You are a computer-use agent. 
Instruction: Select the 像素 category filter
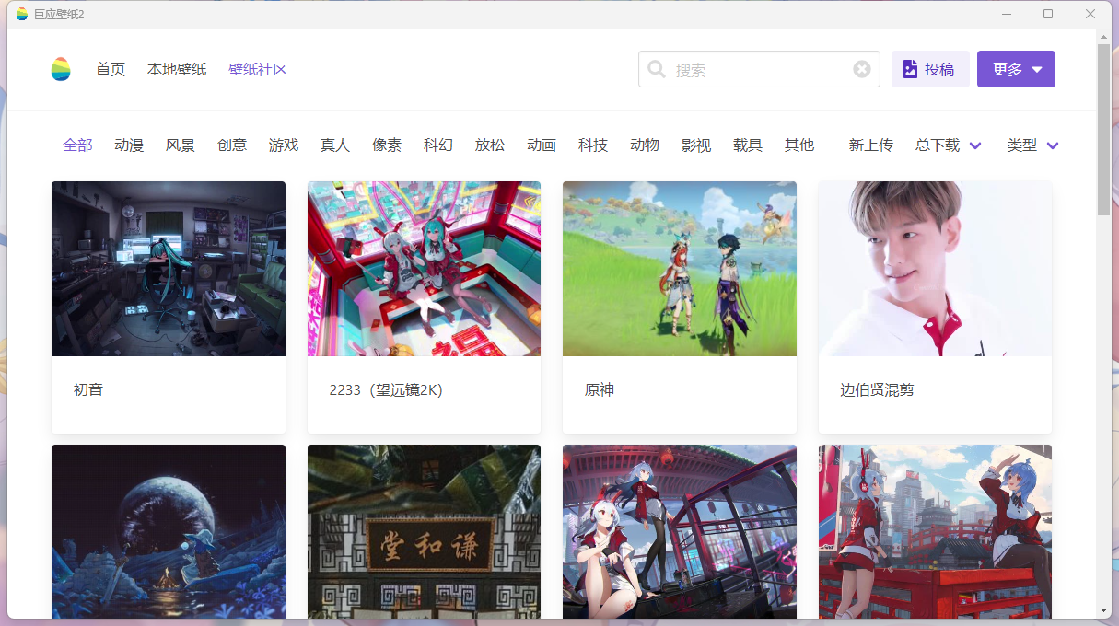[387, 145]
